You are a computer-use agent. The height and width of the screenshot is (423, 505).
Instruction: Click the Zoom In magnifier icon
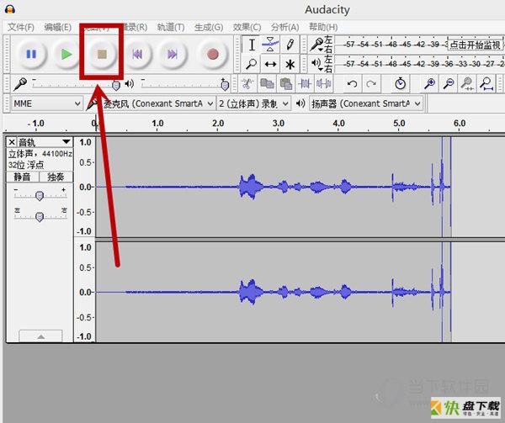(x=429, y=84)
